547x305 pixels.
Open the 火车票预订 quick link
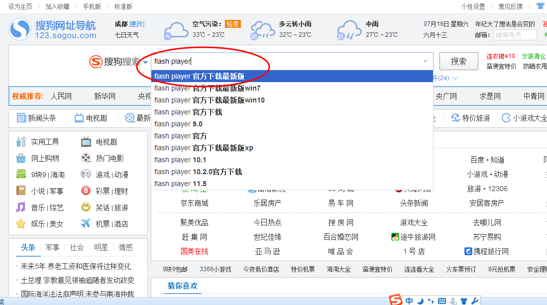coord(461,270)
